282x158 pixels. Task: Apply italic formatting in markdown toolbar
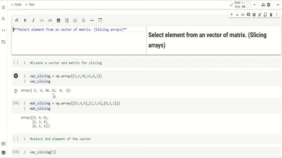pyautogui.click(x=33, y=21)
